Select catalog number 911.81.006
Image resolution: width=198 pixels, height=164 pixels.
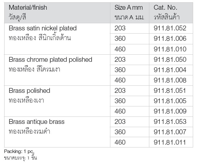[170, 38]
